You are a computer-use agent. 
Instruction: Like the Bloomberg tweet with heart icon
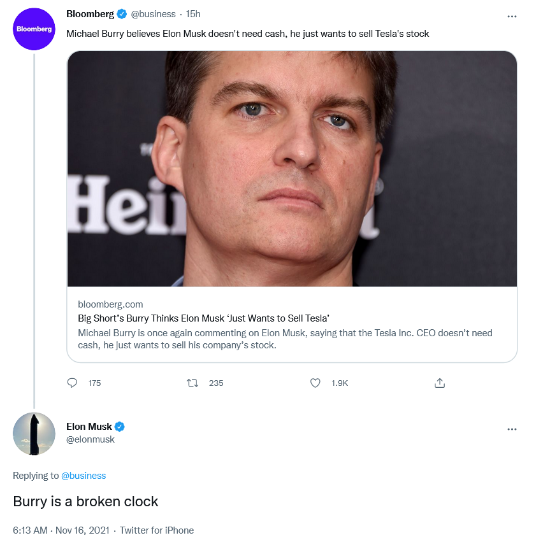pos(314,383)
